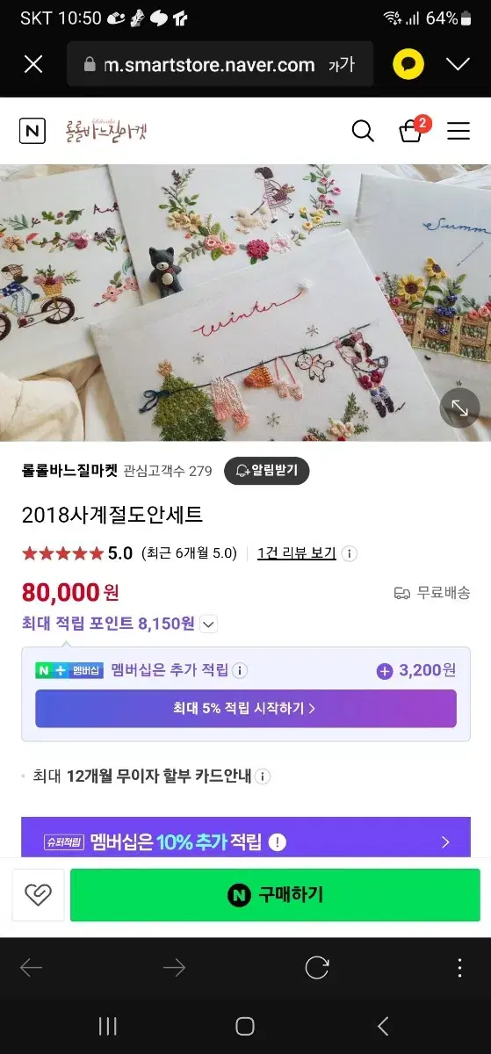Open the shopping cart with 2 items
The height and width of the screenshot is (1054, 491).
coord(413,130)
